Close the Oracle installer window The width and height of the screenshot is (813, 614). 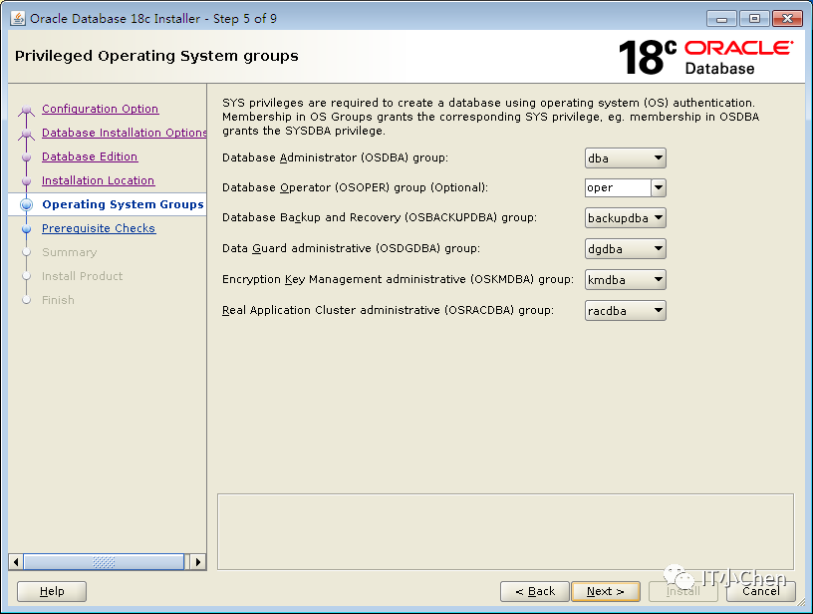coord(787,19)
